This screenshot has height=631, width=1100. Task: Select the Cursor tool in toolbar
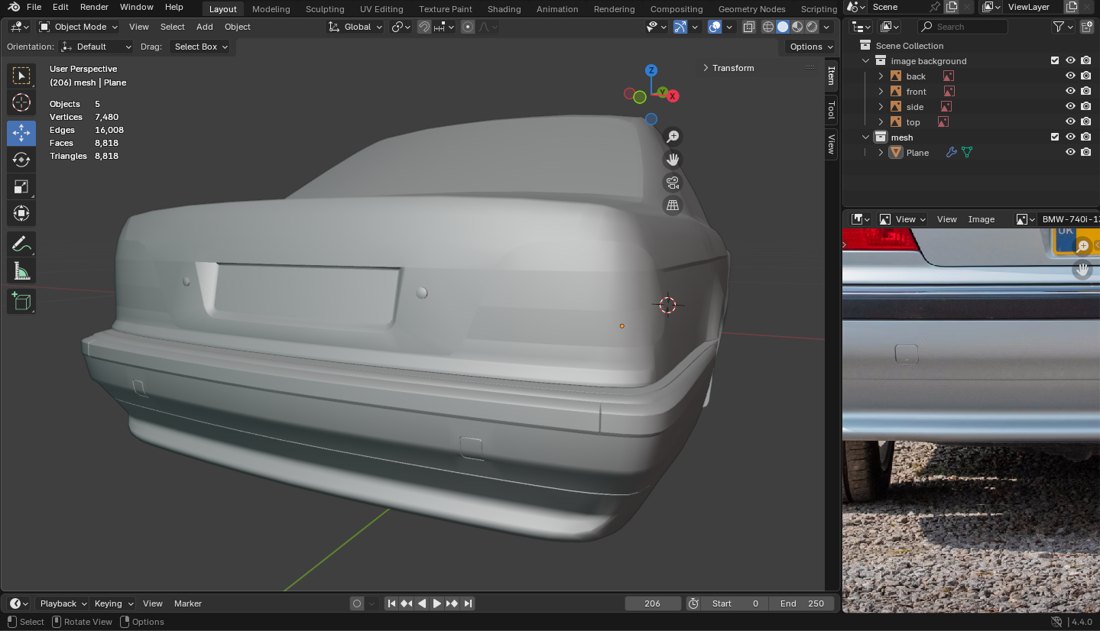pos(21,102)
